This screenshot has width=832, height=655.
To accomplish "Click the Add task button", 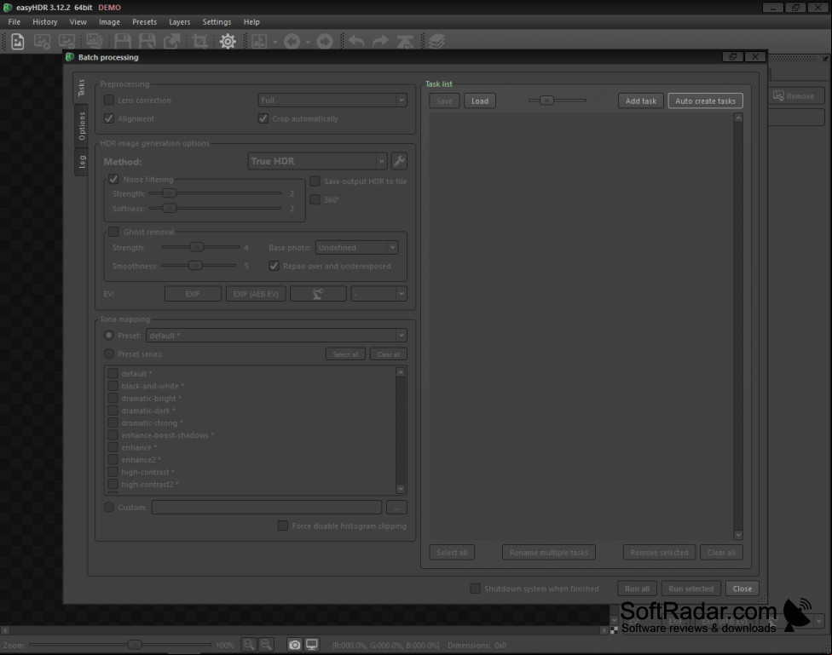I will tap(640, 101).
